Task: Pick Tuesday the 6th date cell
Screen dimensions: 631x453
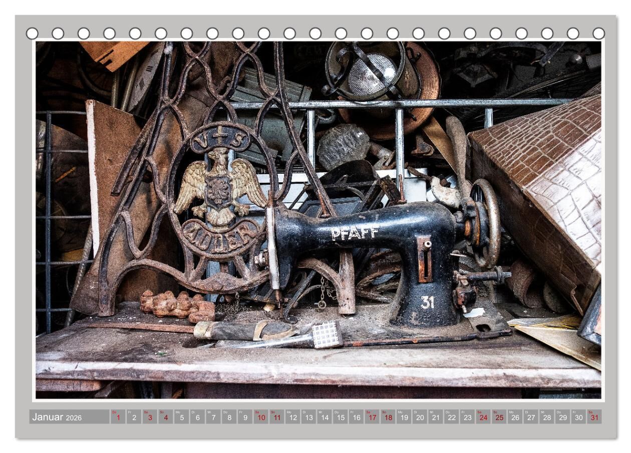Action: tap(197, 417)
